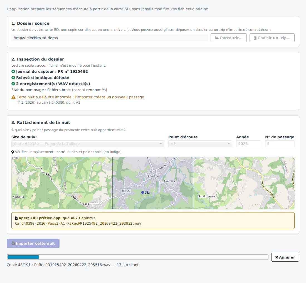Click the source folder path field
Screen dimensions: 306x283
pos(110,38)
